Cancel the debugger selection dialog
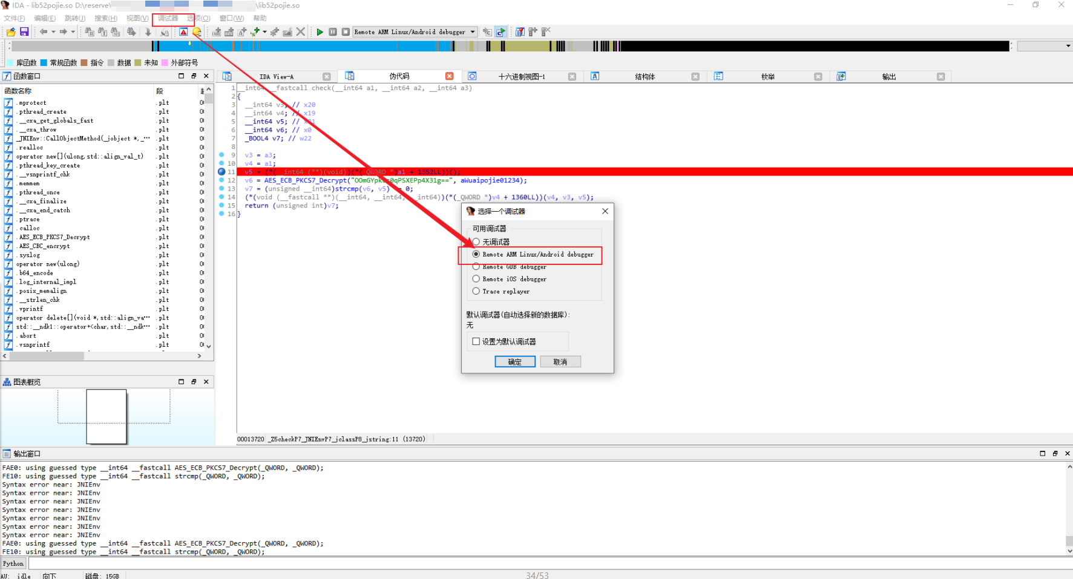The image size is (1073, 579). click(560, 362)
